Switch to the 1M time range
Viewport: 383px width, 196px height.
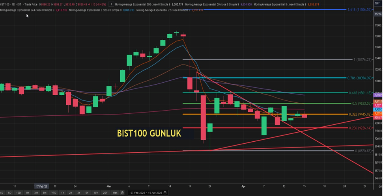tap(28, 193)
